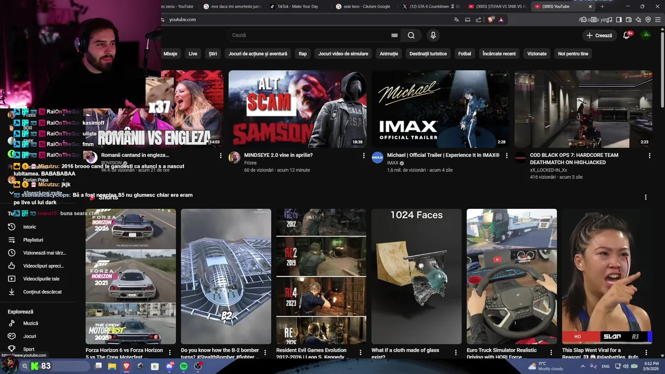
Task: Expand Afișează mai multe subscriptions chevron
Action: [11, 193]
